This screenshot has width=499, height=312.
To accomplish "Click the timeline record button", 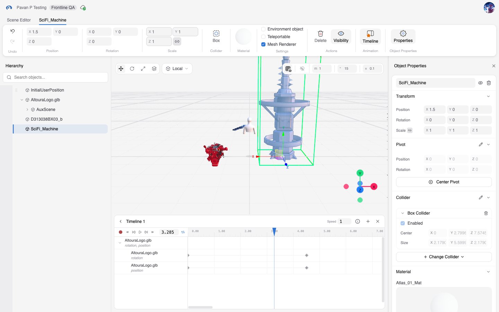I will pos(121,232).
